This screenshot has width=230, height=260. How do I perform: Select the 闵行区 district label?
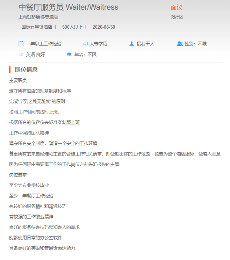(x=177, y=17)
